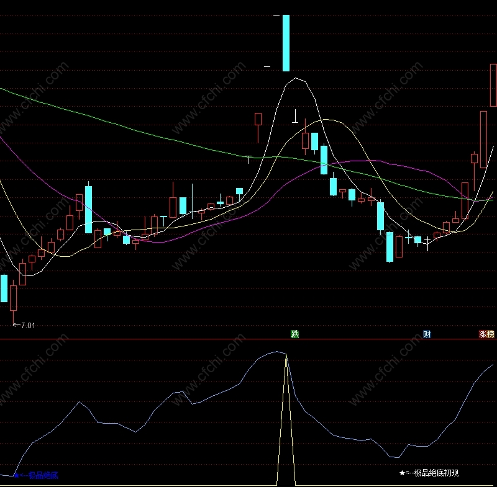The height and width of the screenshot is (487, 497).
Task: Select the tall cyan candle at chart top
Action: [286, 43]
